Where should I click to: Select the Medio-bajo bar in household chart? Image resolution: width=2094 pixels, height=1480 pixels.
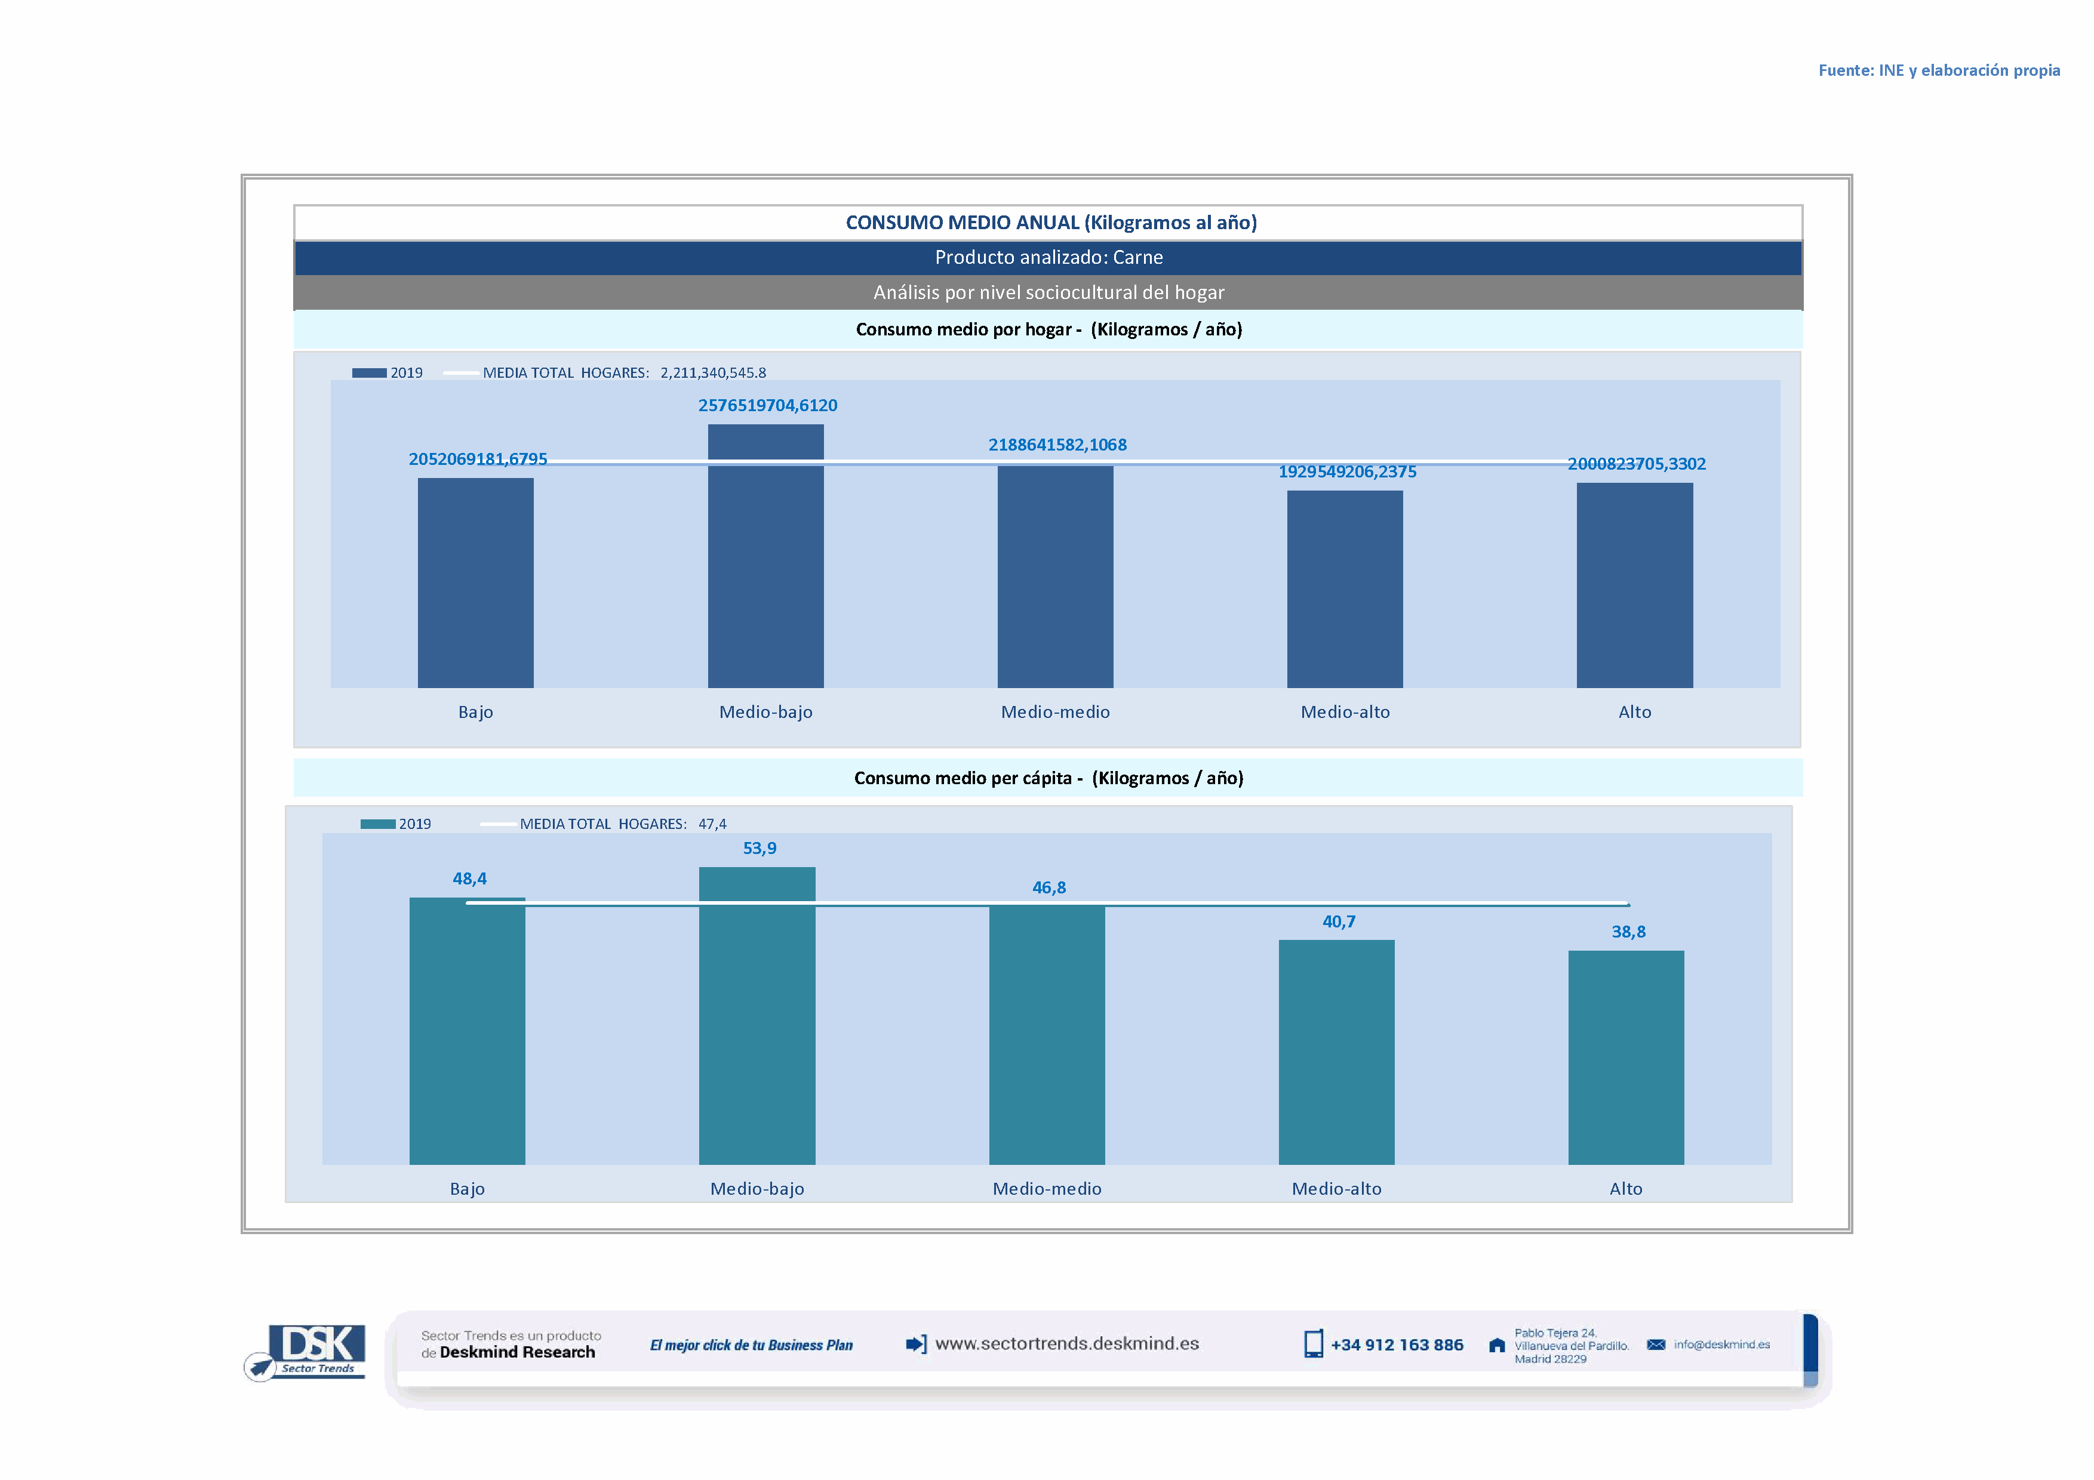[765, 556]
